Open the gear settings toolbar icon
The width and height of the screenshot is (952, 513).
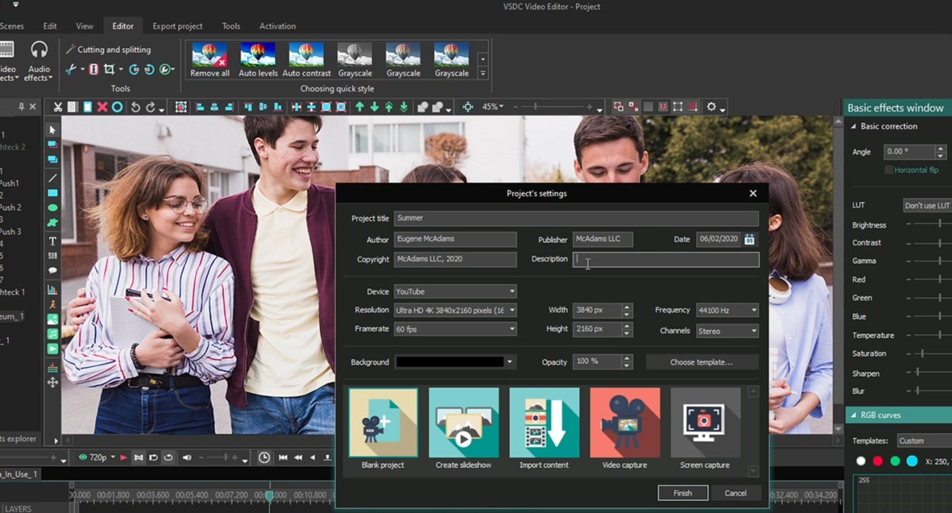pos(711,107)
